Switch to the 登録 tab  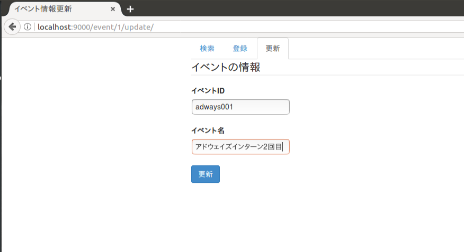pos(240,49)
